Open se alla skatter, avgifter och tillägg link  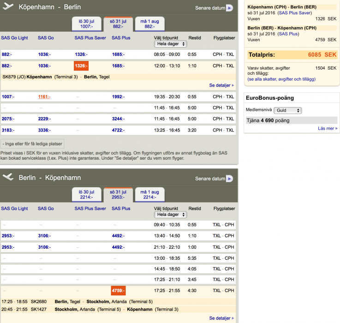coord(281,79)
